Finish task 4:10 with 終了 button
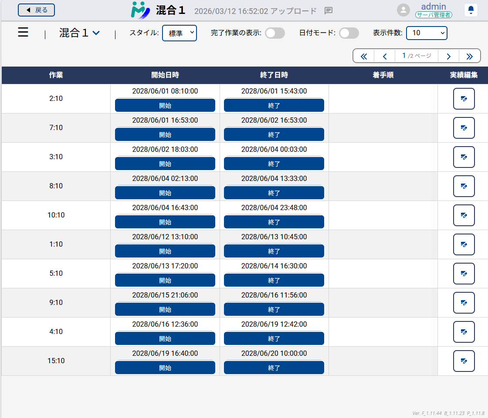This screenshot has width=488, height=418. point(274,338)
